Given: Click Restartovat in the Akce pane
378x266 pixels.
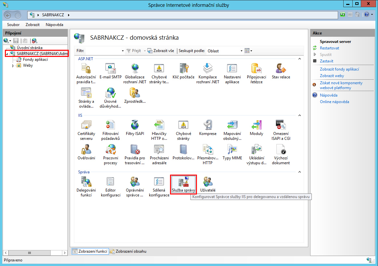Looking at the screenshot, I should pyautogui.click(x=329, y=48).
